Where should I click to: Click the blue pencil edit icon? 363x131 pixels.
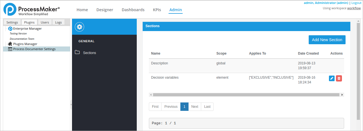332,78
